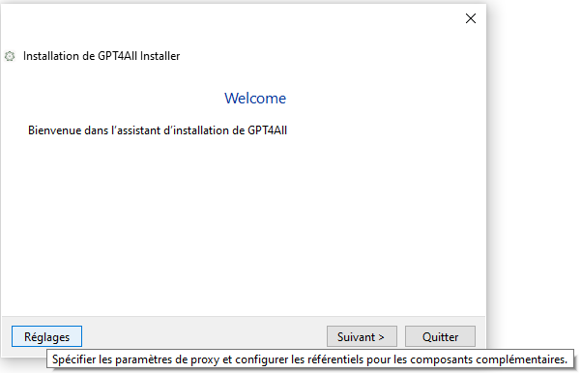
Task: Open the Réglages settings button
Action: pos(46,336)
